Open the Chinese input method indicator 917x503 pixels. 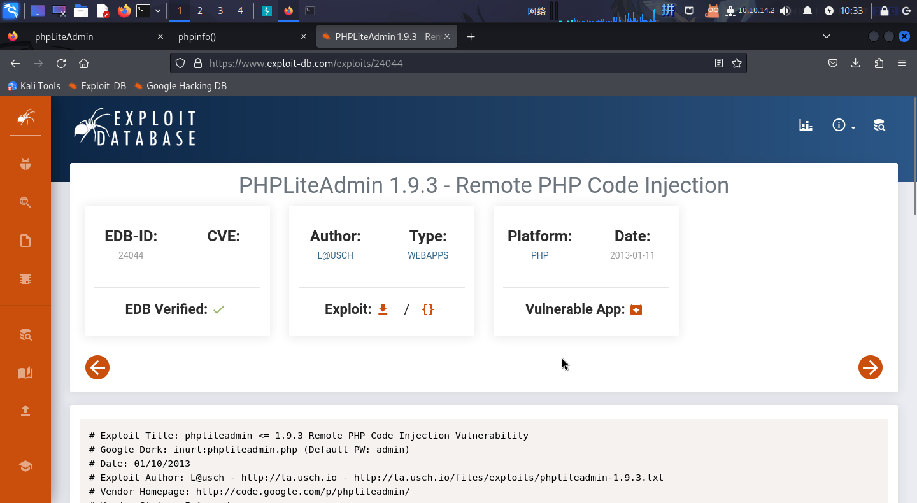[x=668, y=10]
